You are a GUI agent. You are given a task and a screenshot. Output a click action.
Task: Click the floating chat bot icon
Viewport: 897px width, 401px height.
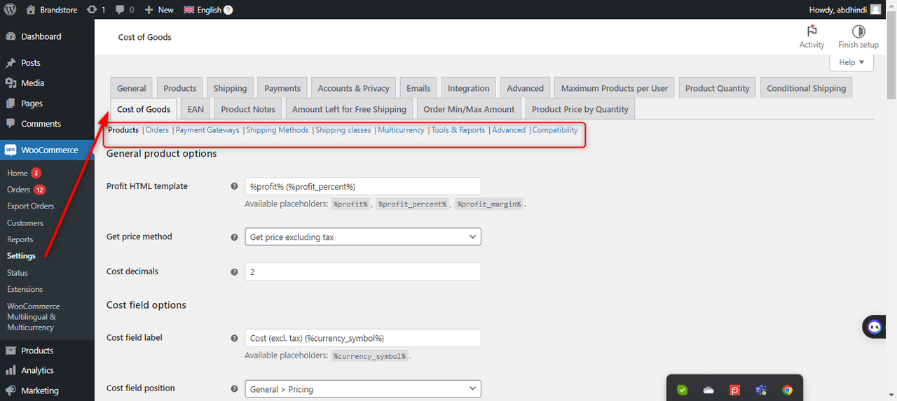tap(875, 327)
